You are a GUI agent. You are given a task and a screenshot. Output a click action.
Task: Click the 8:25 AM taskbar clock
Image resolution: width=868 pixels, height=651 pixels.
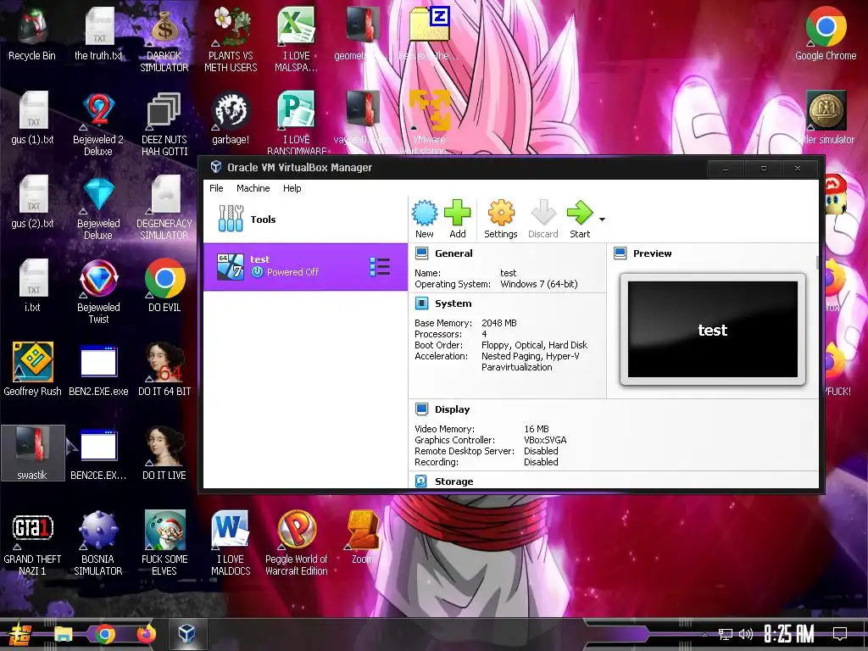(789, 634)
